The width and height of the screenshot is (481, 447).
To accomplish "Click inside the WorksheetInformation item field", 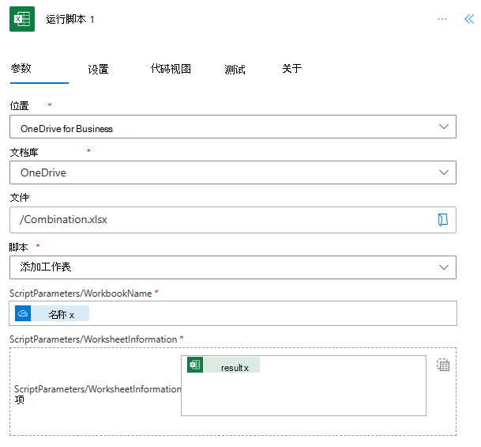I will point(303,386).
